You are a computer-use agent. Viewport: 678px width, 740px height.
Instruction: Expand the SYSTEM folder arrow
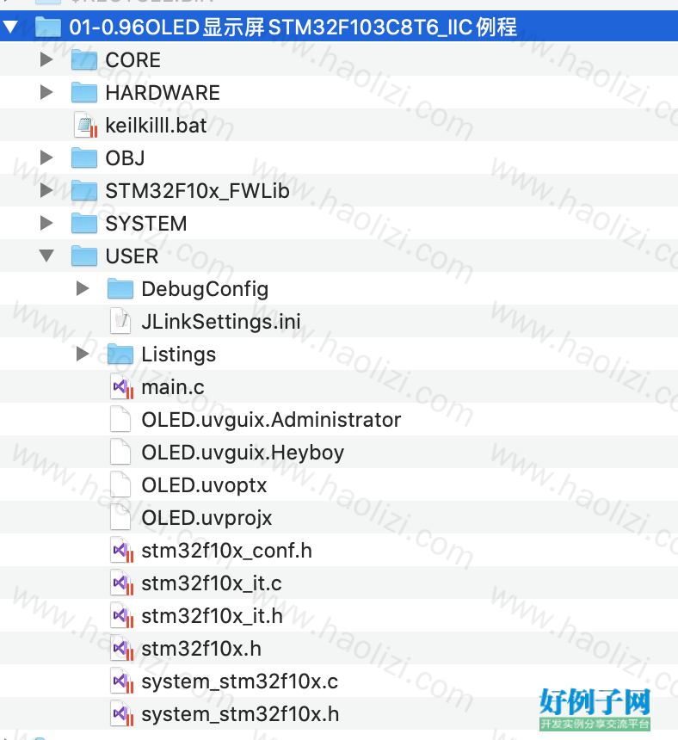click(46, 223)
